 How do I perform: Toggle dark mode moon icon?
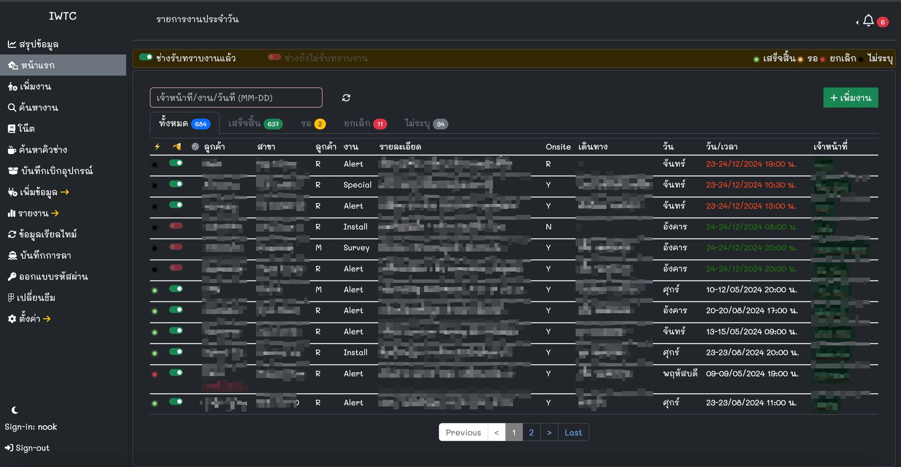(x=15, y=410)
